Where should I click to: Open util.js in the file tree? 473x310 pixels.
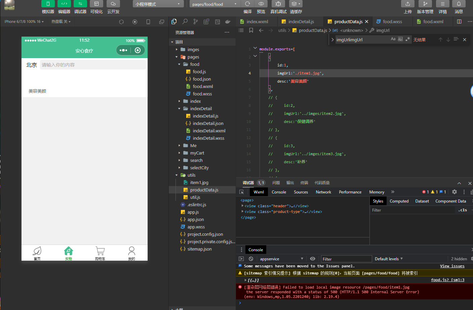[195, 197]
